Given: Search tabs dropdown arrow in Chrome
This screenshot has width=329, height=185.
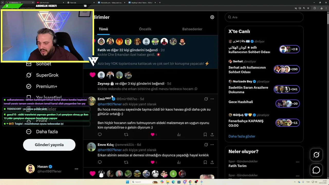Looking at the screenshot, I should 3,3.
